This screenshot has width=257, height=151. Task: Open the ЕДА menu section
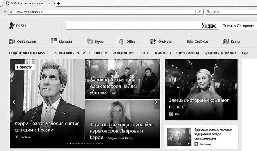point(245,53)
